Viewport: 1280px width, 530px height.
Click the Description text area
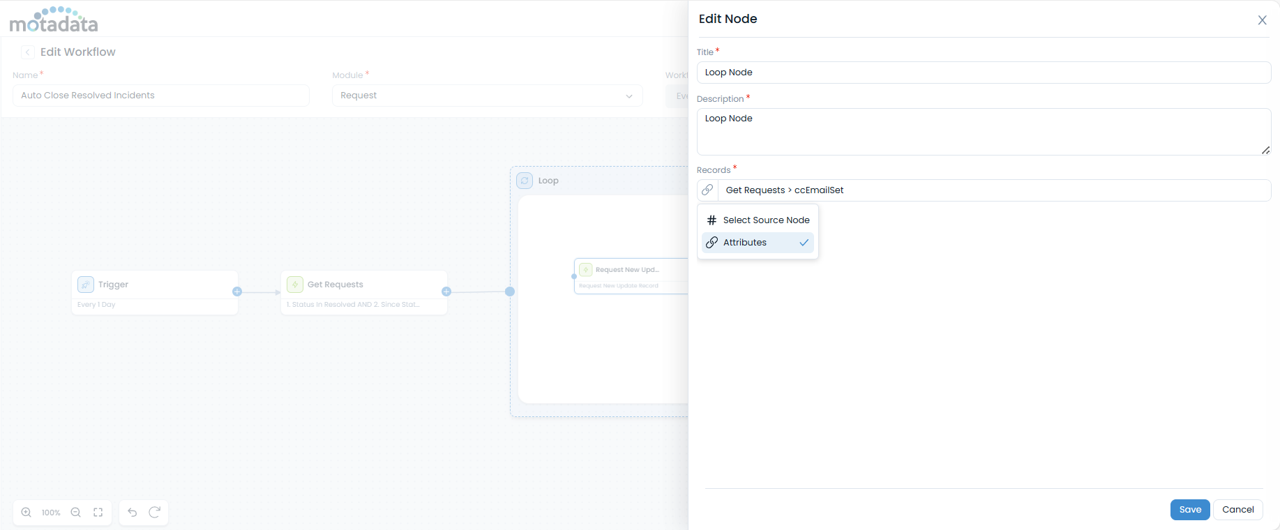pos(983,131)
